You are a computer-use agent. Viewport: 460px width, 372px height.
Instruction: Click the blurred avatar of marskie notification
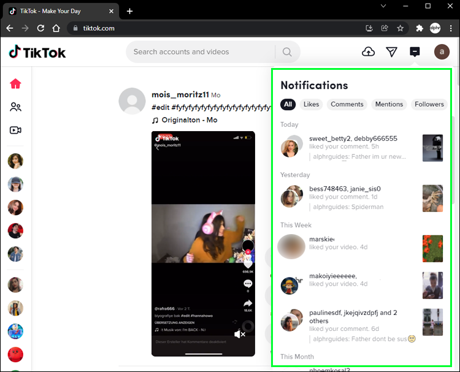pyautogui.click(x=291, y=247)
